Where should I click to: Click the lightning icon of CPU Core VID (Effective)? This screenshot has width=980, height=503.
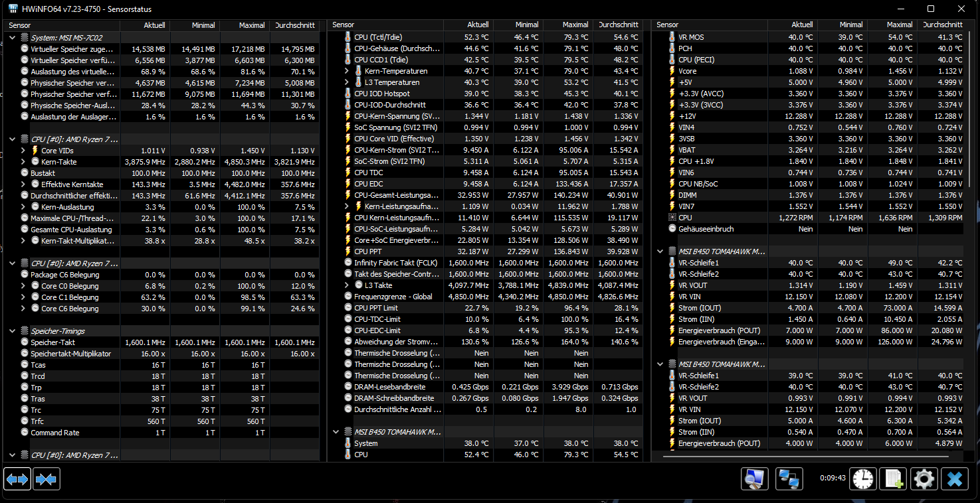347,139
